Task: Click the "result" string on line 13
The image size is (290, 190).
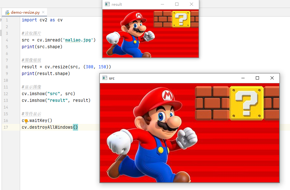Action: tap(58, 100)
